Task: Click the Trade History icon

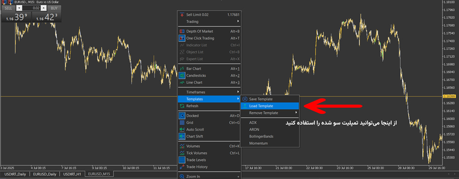Action: [182, 167]
